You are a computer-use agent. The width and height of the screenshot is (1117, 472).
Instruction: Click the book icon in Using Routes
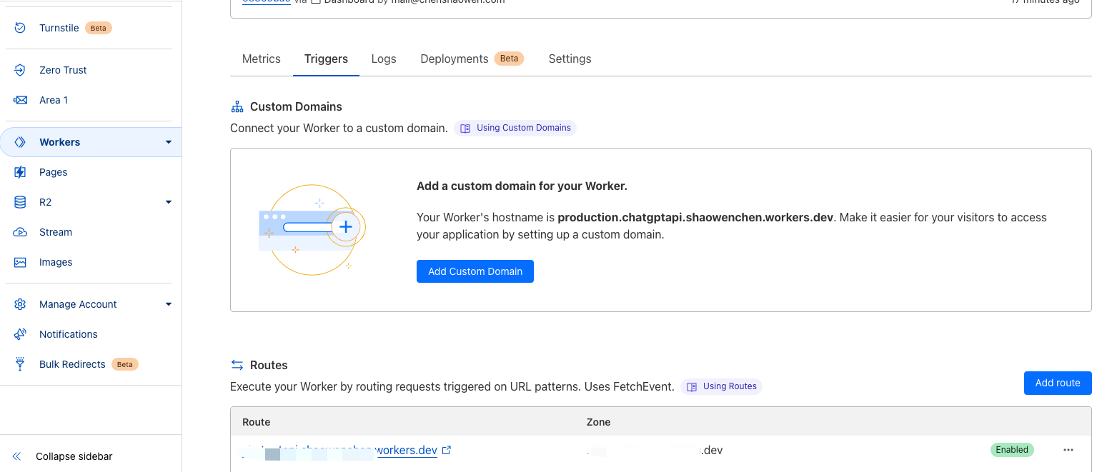[692, 387]
